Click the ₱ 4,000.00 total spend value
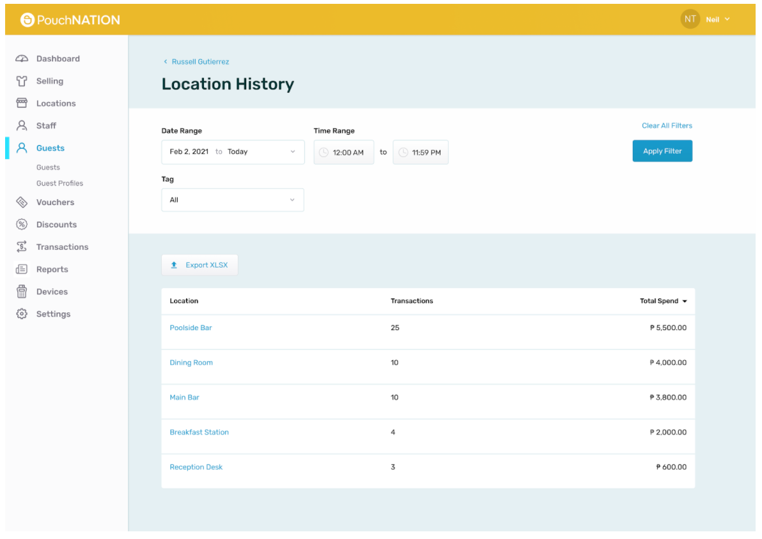 (668, 363)
